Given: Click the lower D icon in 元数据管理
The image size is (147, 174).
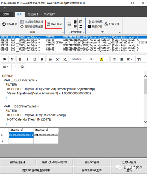Looking at the screenshot, I should 75,27.
